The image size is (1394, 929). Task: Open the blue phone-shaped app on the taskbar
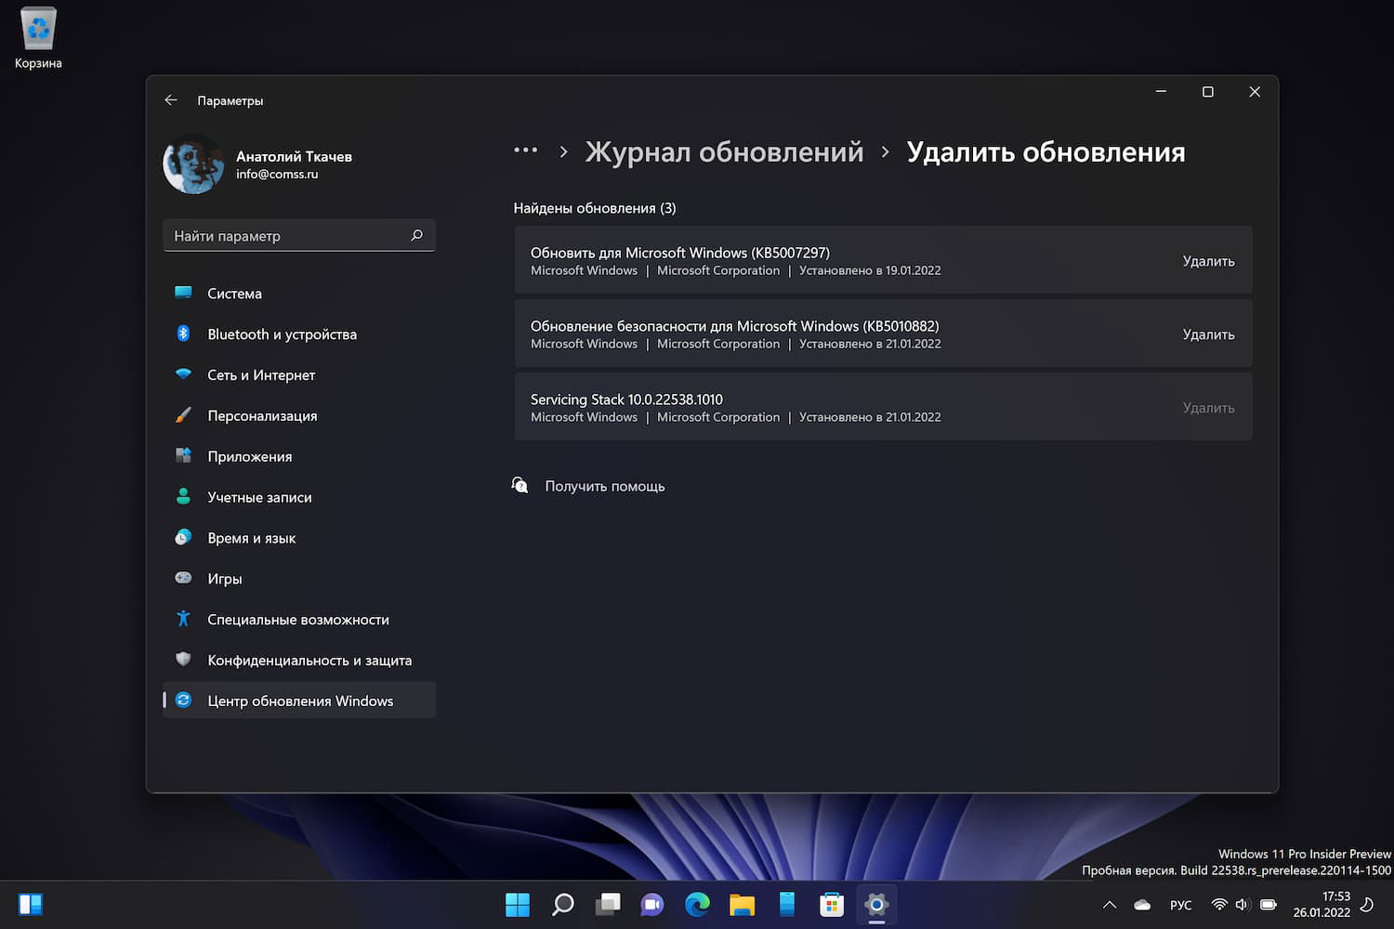point(787,904)
